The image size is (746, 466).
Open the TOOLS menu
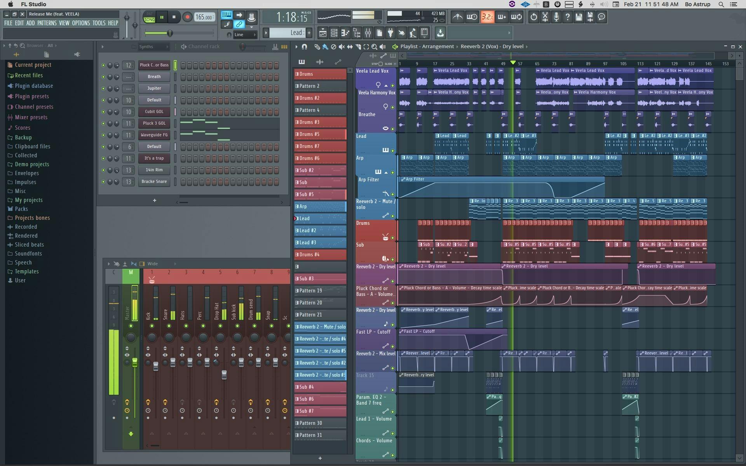tap(99, 23)
